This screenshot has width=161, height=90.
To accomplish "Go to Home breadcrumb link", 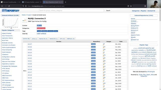I will [x=24, y=15].
